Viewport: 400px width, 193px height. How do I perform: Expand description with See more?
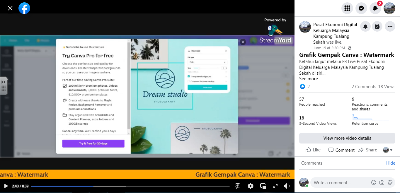(309, 79)
